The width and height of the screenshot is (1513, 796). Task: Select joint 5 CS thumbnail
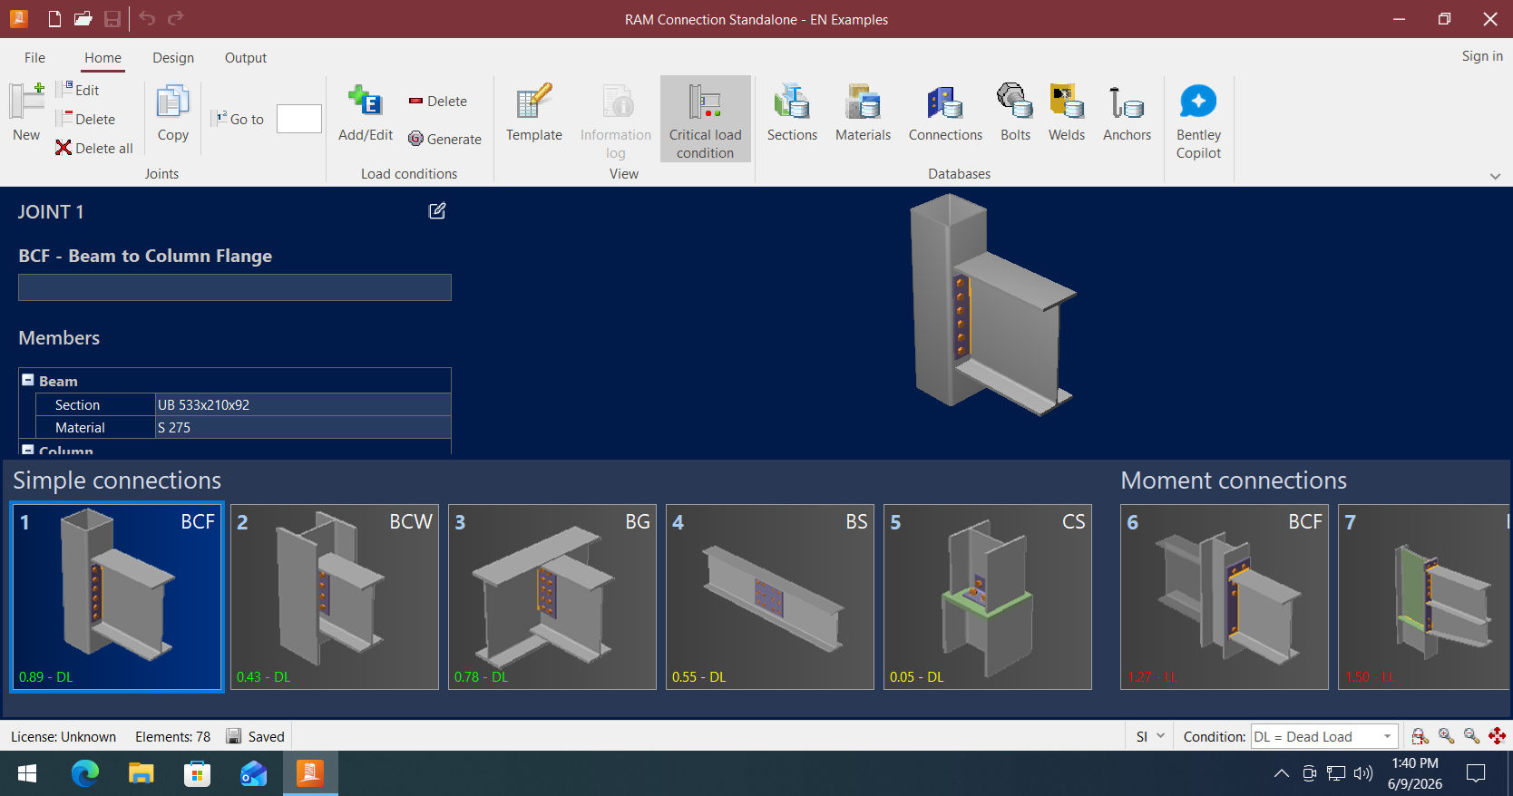pos(988,597)
